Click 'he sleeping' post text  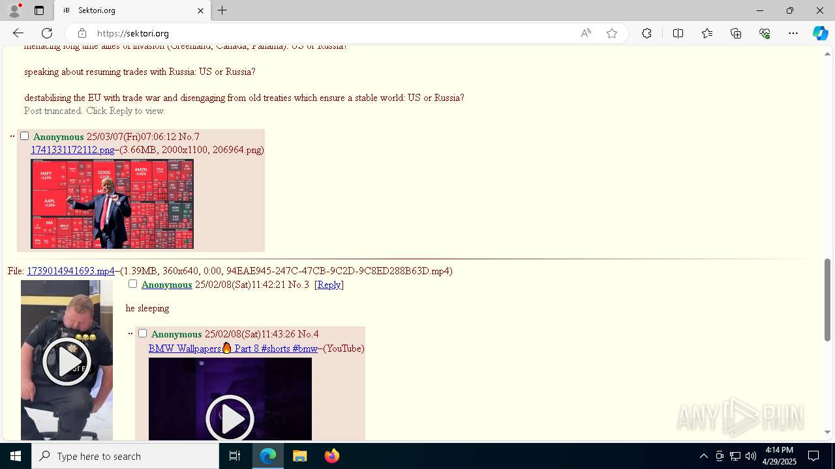[147, 308]
